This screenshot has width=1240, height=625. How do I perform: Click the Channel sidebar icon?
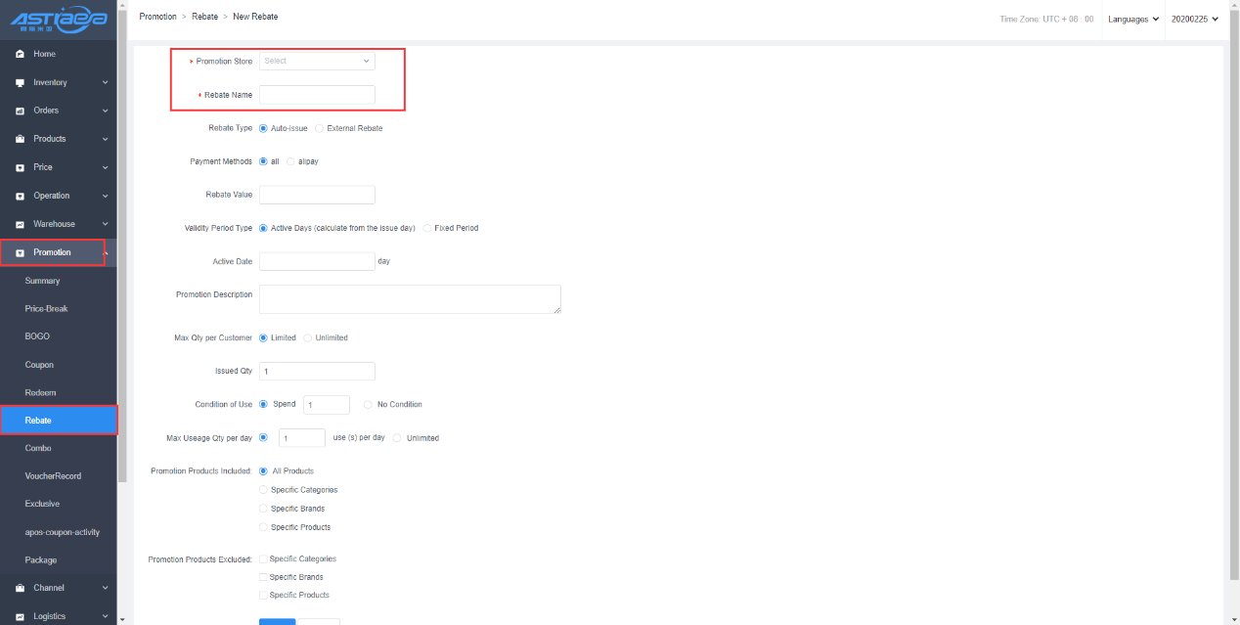pos(20,588)
